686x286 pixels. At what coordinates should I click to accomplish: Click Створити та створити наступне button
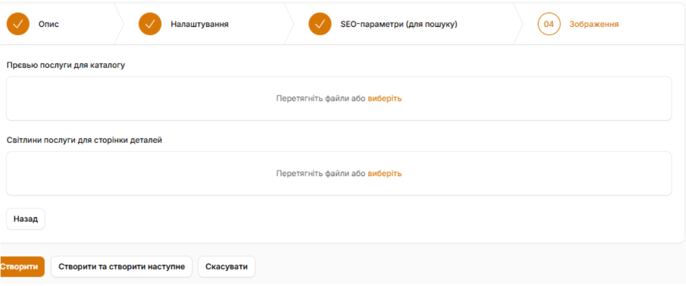coord(121,267)
